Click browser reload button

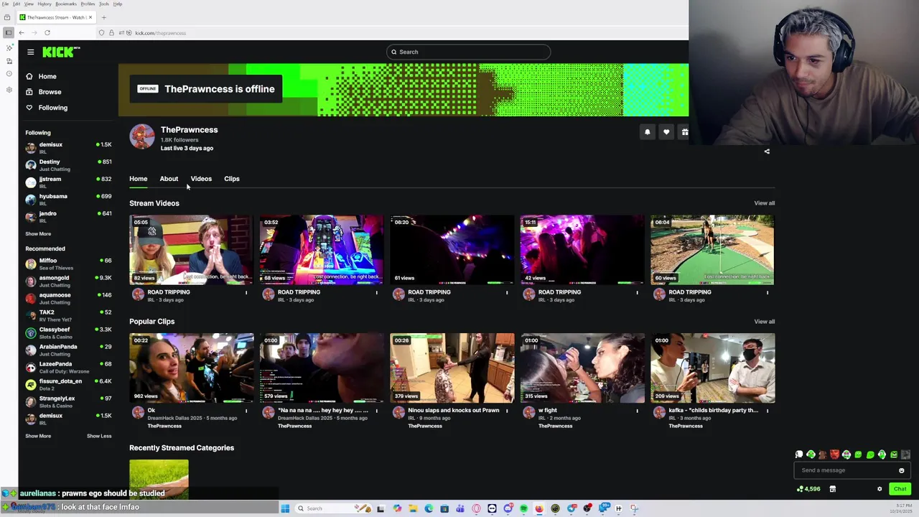coord(47,32)
